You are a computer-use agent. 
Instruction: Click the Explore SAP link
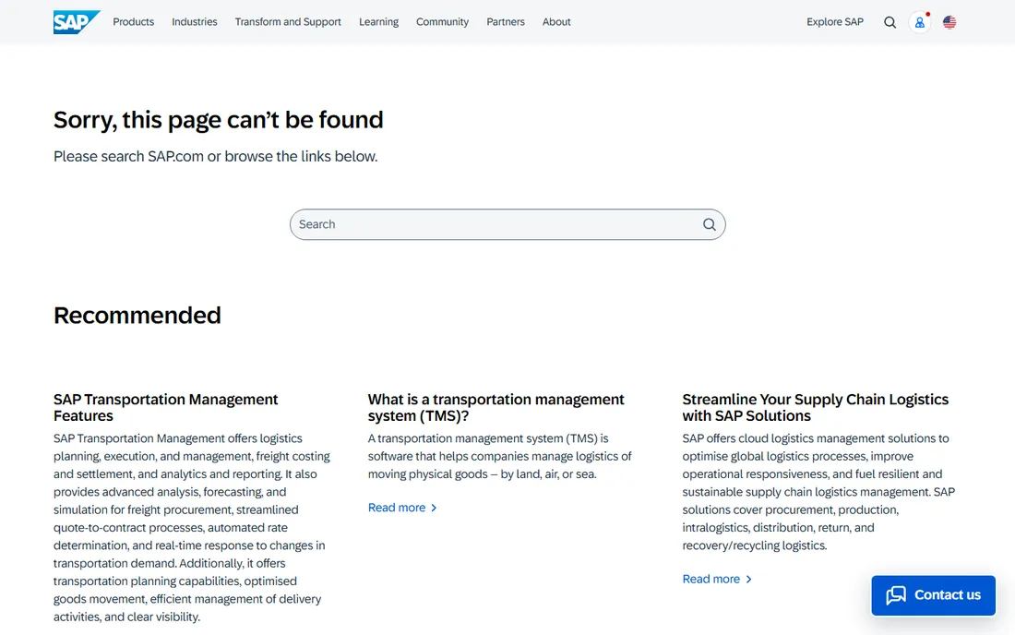835,22
